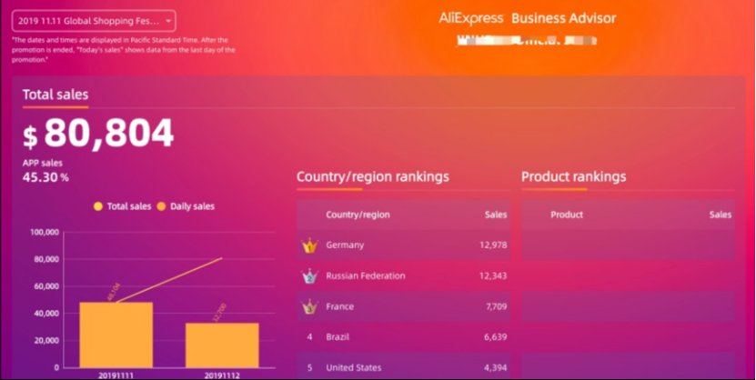756x380 pixels.
Task: Click the rank 5 number beside United States
Action: (x=309, y=368)
